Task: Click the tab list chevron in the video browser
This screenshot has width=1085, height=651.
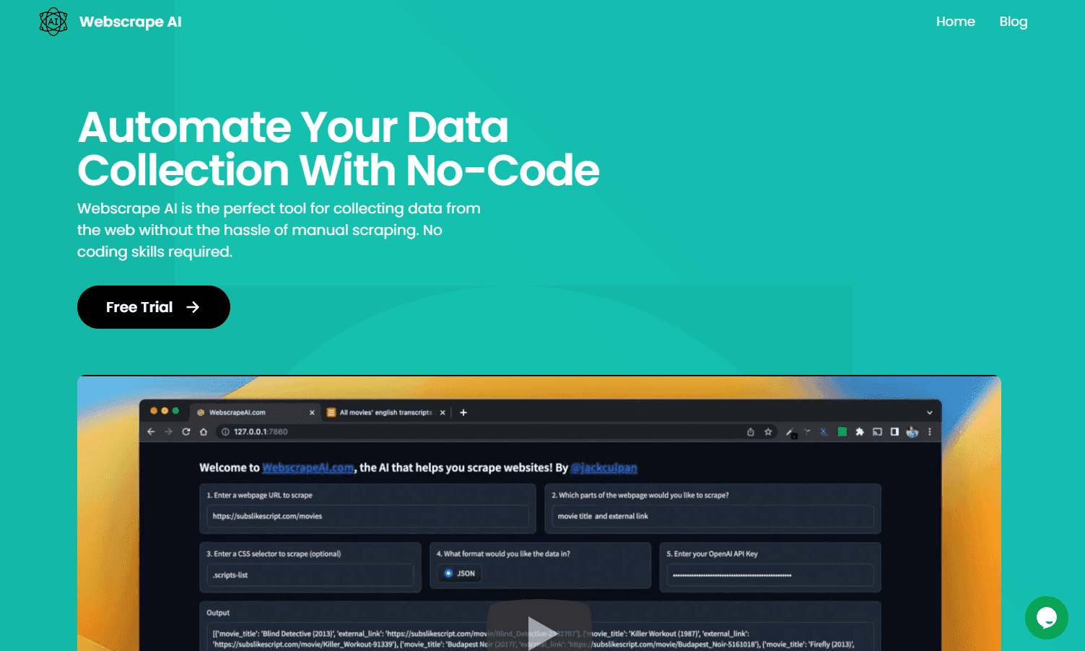Action: click(x=930, y=412)
